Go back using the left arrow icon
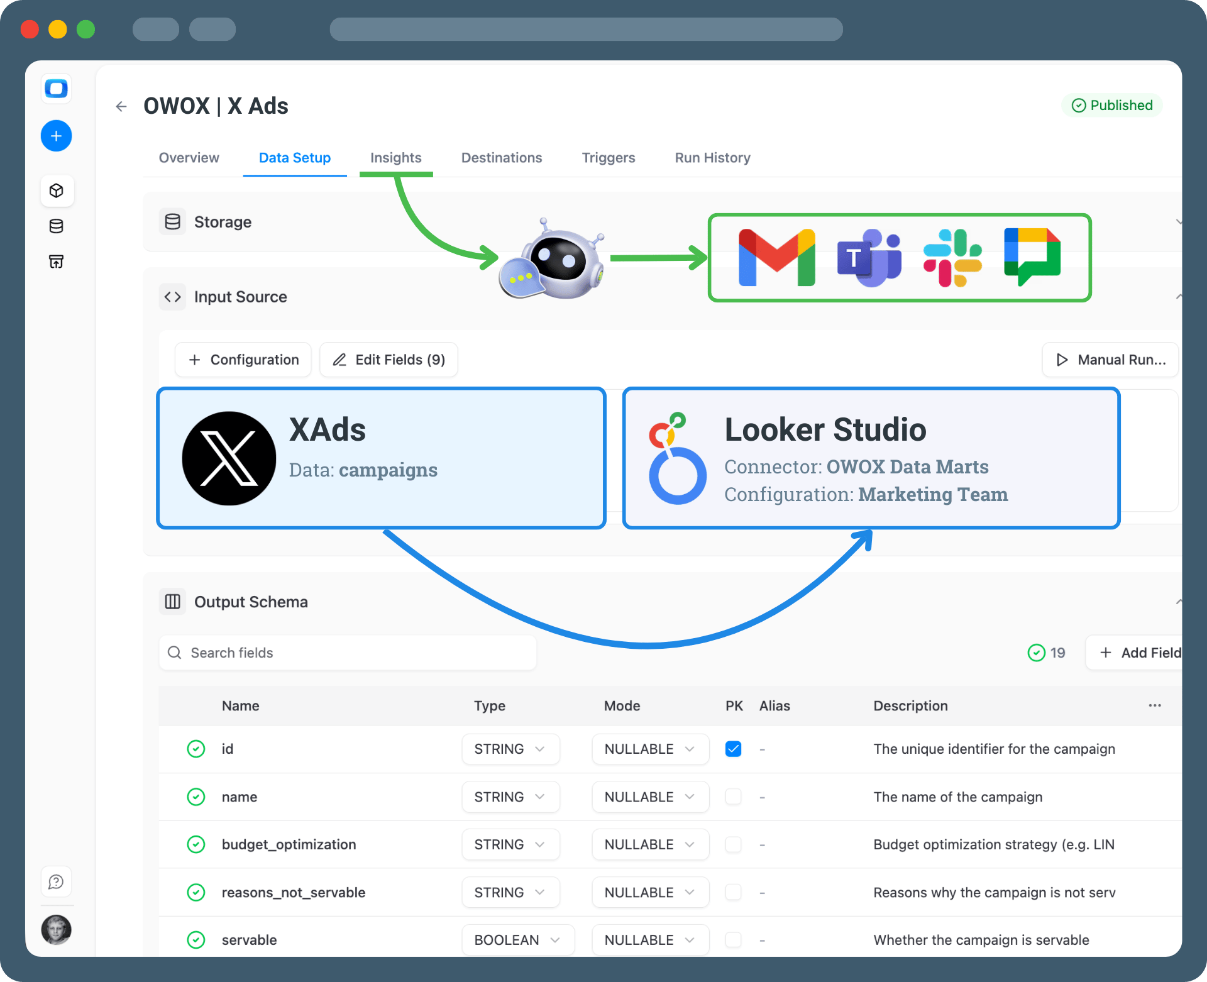This screenshot has height=982, width=1207. coord(121,107)
